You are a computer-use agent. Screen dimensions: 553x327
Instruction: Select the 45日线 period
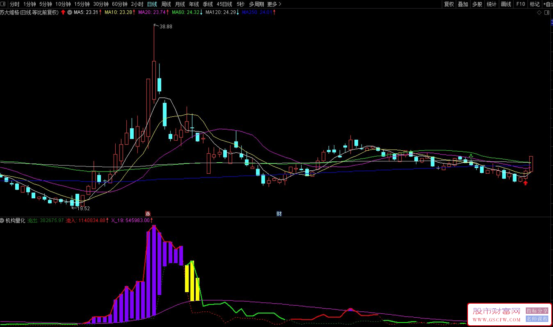(x=225, y=4)
